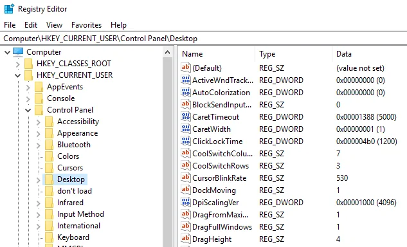Expand the Infrared key
Screen dimensions: 407x247
39,203
